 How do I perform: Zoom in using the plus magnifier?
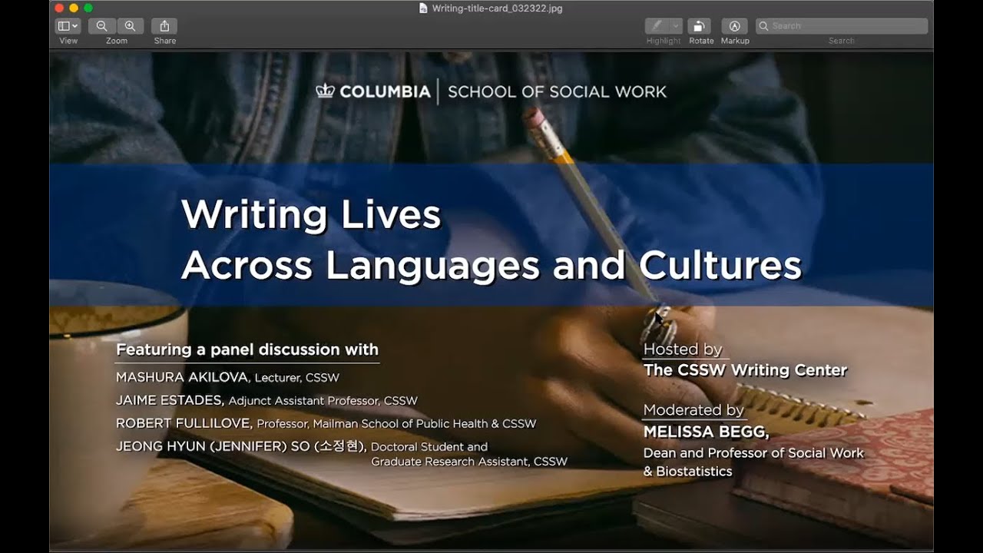tap(130, 26)
